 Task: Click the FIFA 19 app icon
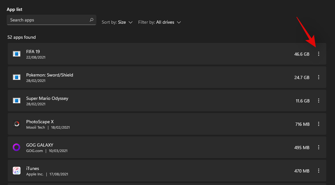[17, 54]
